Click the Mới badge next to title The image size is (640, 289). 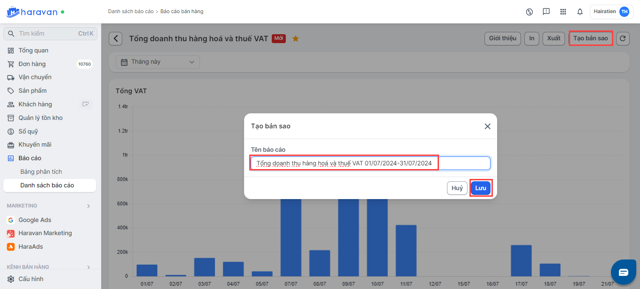(279, 38)
